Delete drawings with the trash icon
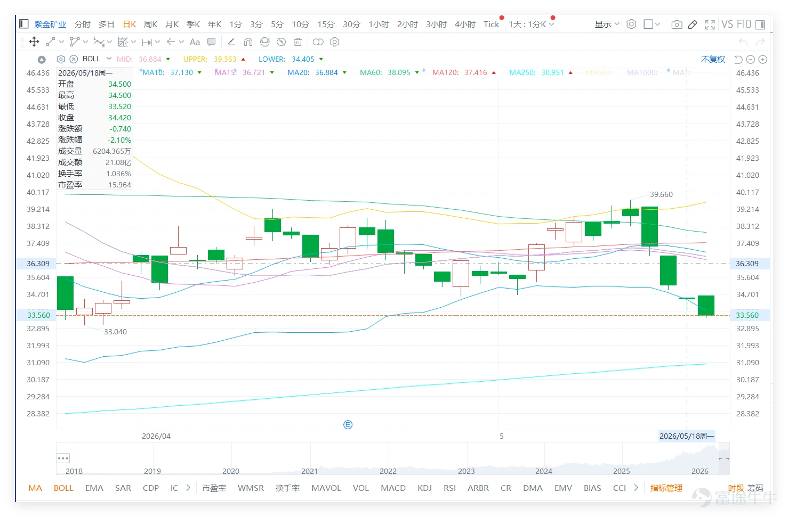Viewport: 788px width, 517px height. click(x=298, y=42)
